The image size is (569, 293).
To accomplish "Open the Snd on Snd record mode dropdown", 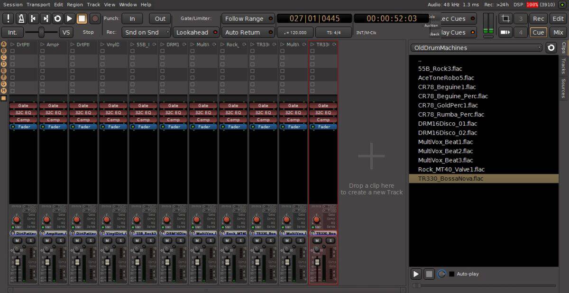I will tap(146, 32).
